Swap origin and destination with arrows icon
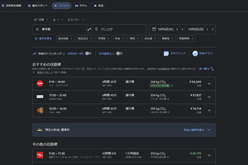The width and height of the screenshot is (248, 165). click(x=89, y=29)
